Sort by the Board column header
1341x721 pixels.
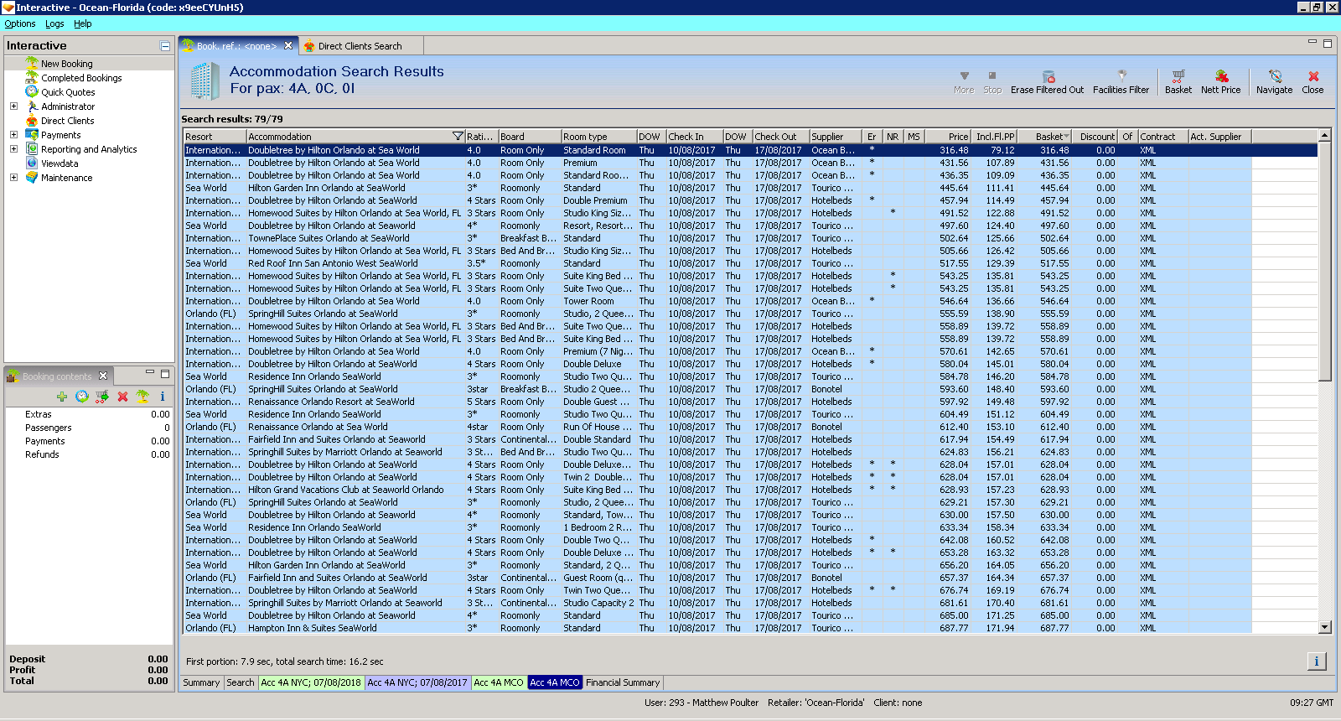[530, 137]
